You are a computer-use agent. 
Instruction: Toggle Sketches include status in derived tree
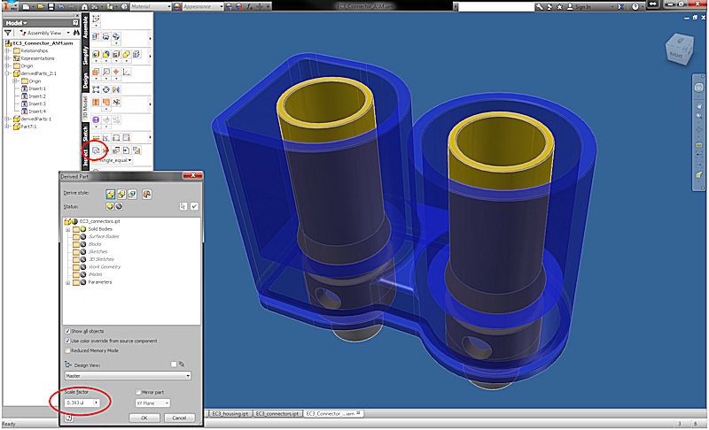82,252
